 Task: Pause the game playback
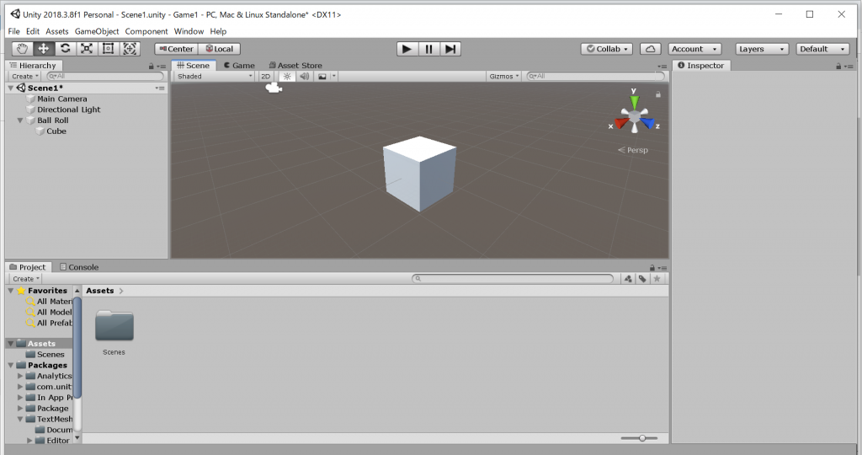click(x=428, y=49)
